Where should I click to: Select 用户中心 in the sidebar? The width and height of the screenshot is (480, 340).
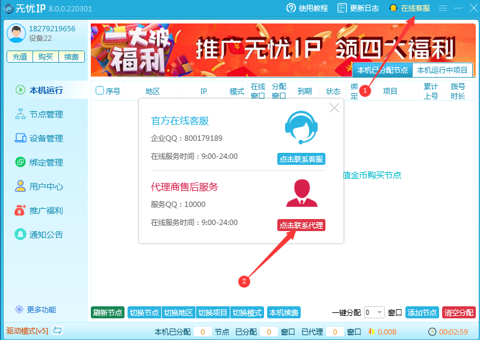46,186
